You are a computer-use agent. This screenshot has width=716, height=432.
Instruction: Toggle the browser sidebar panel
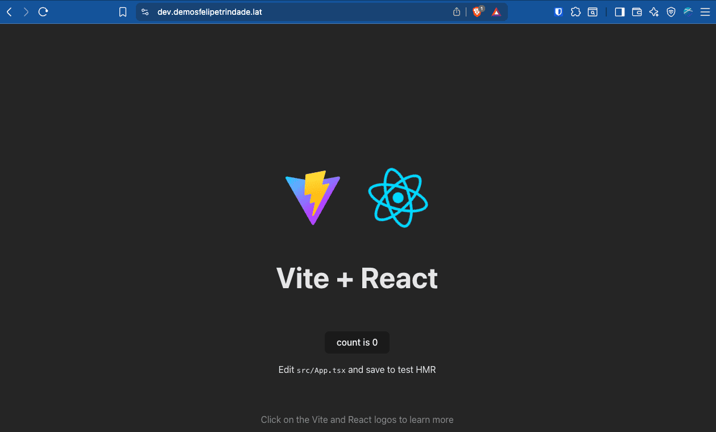[x=620, y=12]
